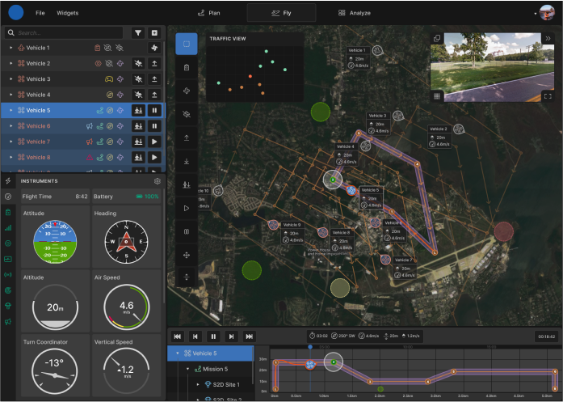Click the move/pan tool in map toolbar
The height and width of the screenshot is (402, 563).
tap(187, 256)
